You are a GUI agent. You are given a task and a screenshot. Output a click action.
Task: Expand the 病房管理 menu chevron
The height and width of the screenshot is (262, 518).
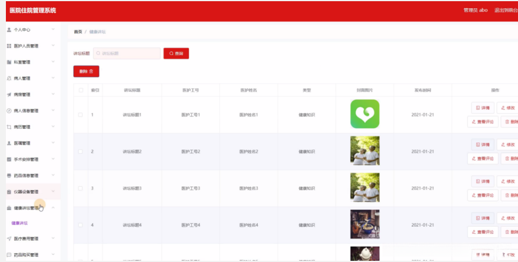[53, 94]
